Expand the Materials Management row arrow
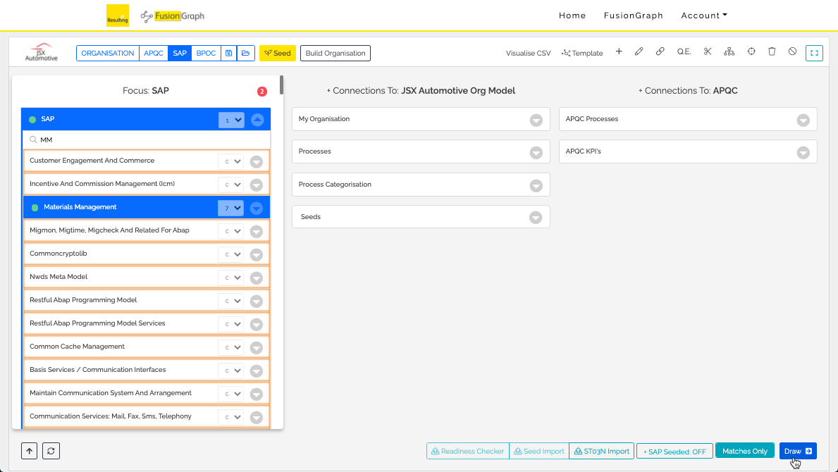Screen dimensions: 838x472 coord(257,209)
